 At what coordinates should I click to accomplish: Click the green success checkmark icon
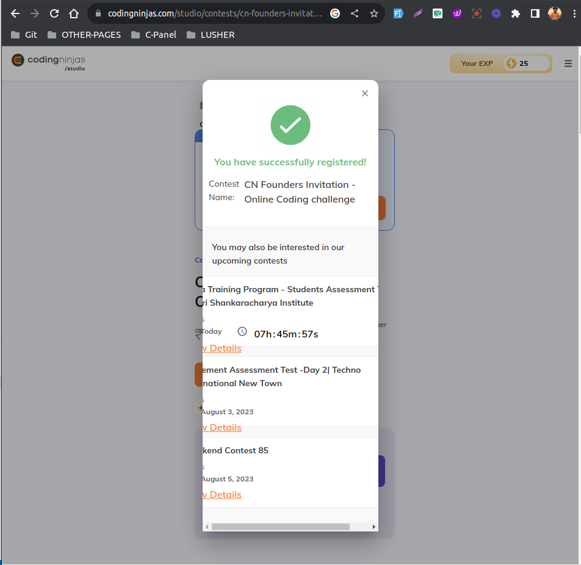pos(290,125)
